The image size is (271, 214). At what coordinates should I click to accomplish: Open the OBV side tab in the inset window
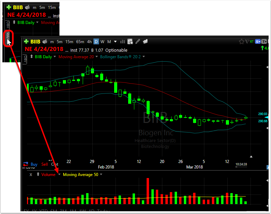point(8,25)
